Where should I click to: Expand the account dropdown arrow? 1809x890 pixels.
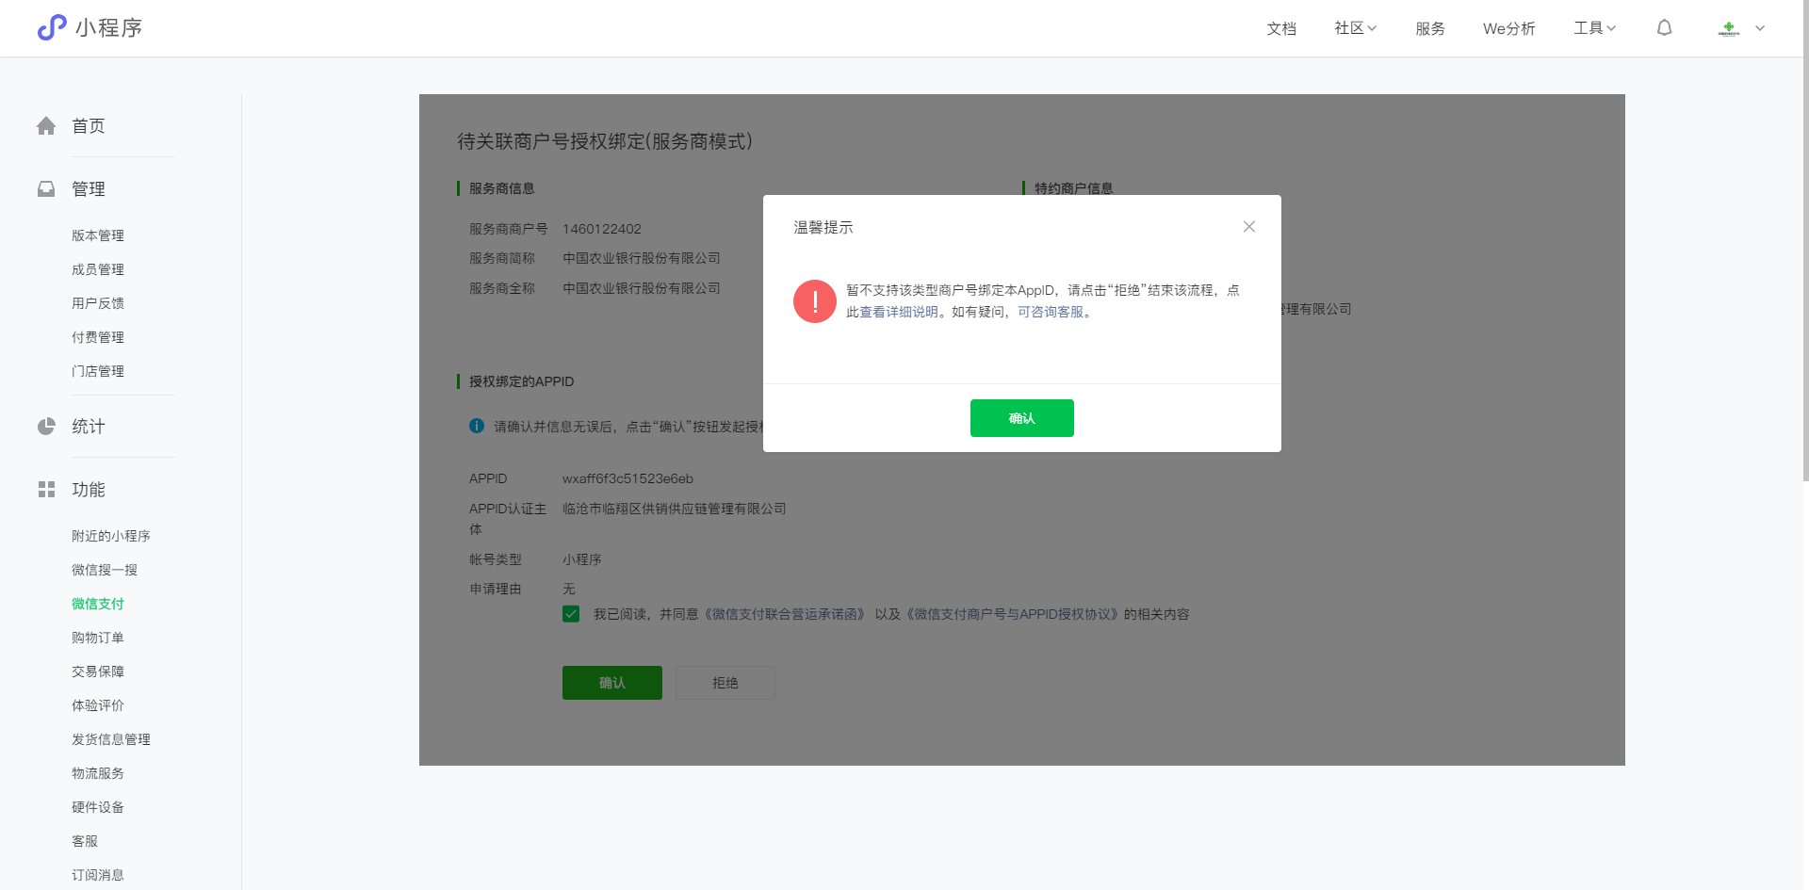[1760, 28]
